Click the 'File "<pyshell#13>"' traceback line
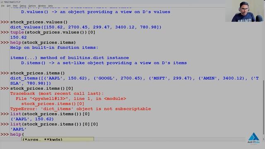This screenshot has width=265, height=149. tap(71, 99)
